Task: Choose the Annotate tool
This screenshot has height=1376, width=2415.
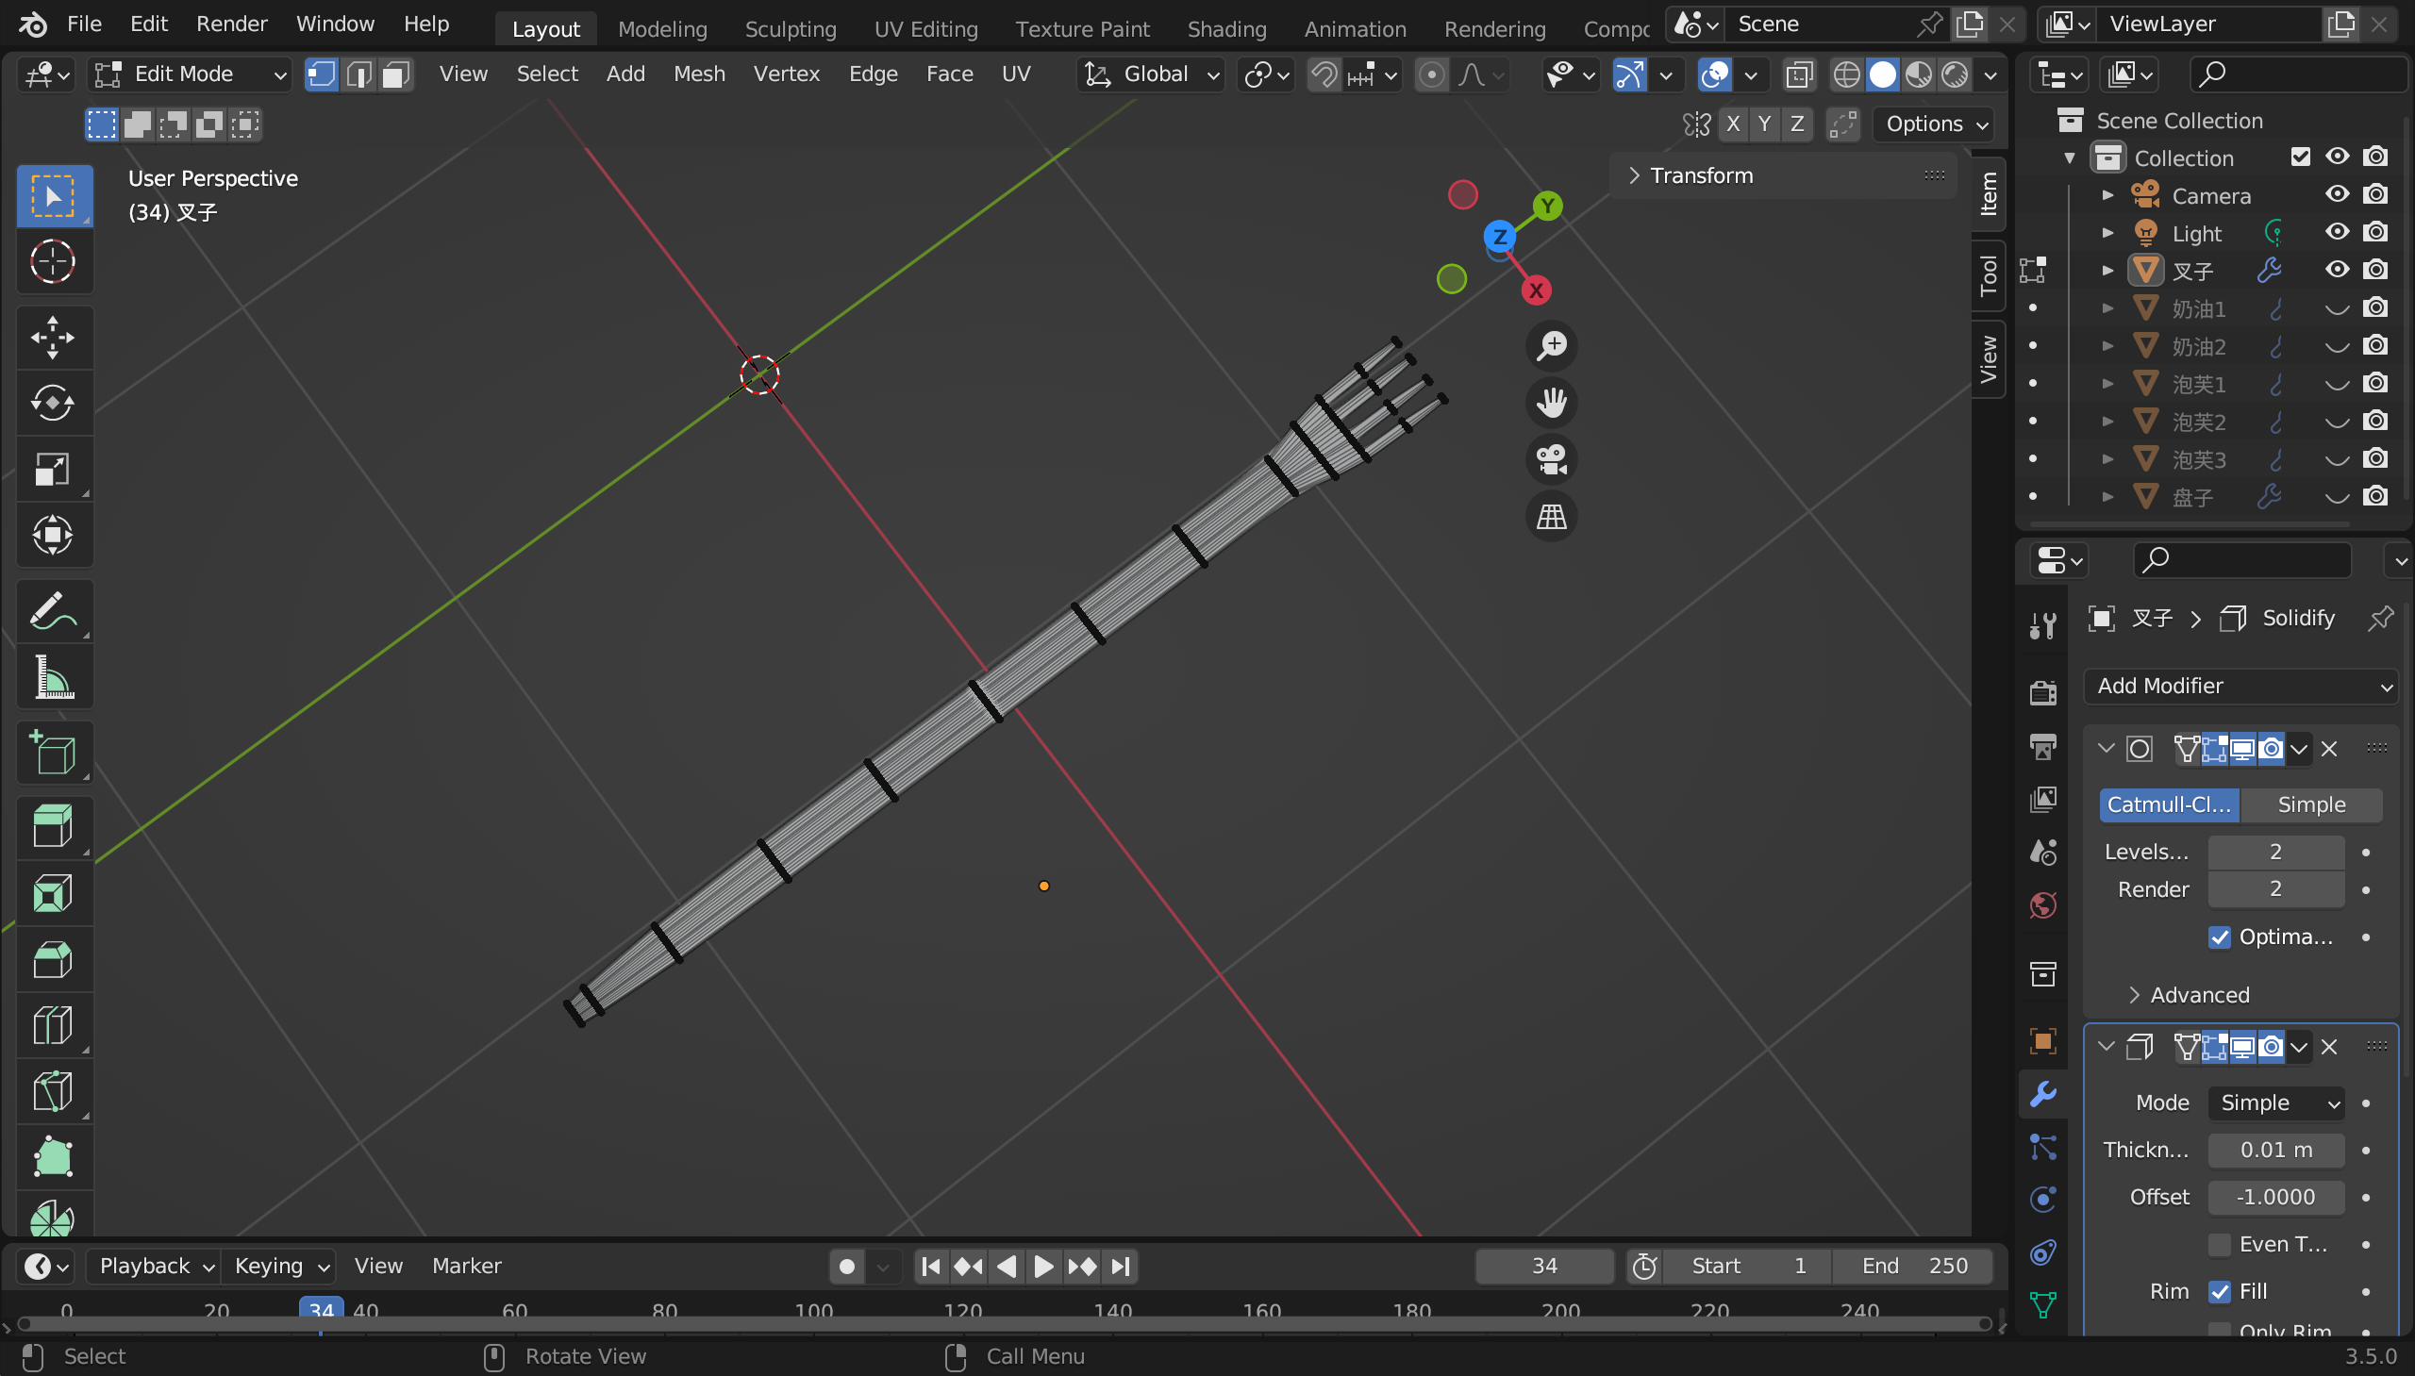Action: [x=53, y=611]
